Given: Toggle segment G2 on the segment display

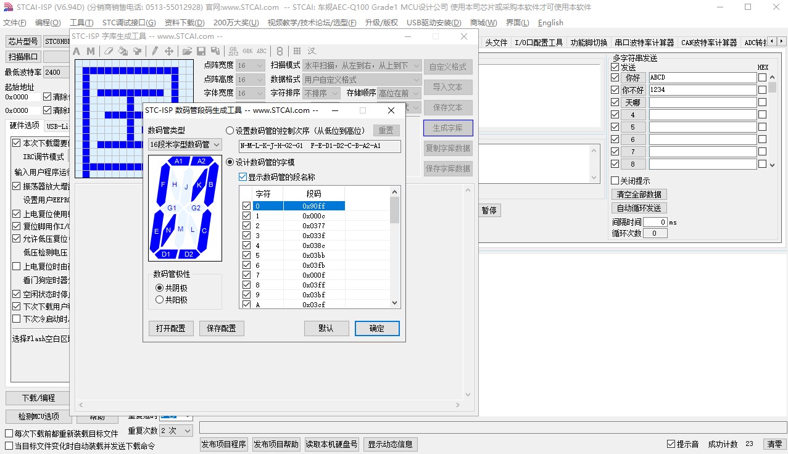Looking at the screenshot, I should [x=196, y=208].
